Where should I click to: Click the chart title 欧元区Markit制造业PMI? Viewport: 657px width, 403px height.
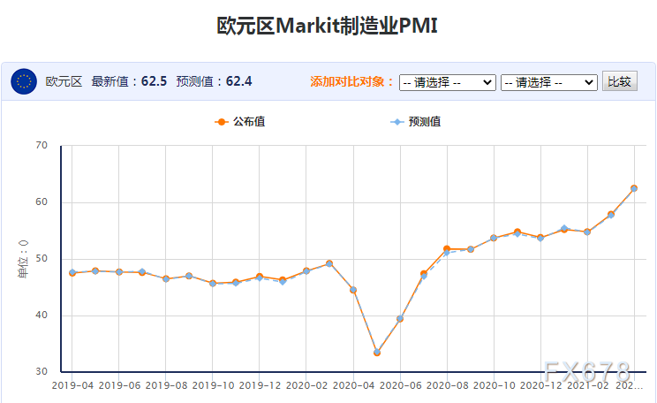328,26
